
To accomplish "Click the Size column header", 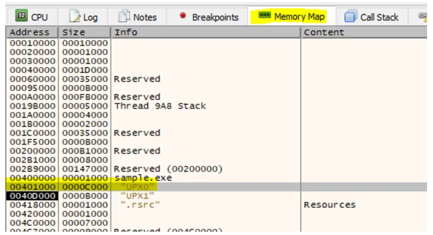I will [x=74, y=32].
